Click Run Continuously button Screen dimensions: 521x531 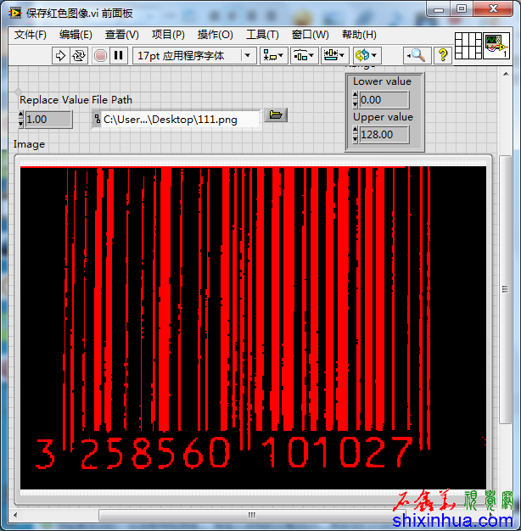coord(79,55)
